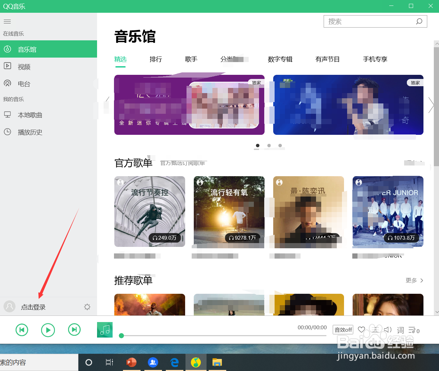This screenshot has width=439, height=371.
Task: Toggle lyrics with the 词 icon
Action: pyautogui.click(x=400, y=330)
